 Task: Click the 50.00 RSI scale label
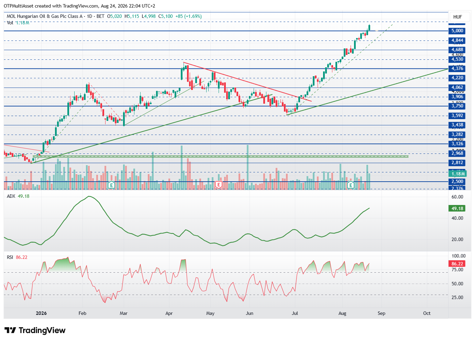[457, 284]
